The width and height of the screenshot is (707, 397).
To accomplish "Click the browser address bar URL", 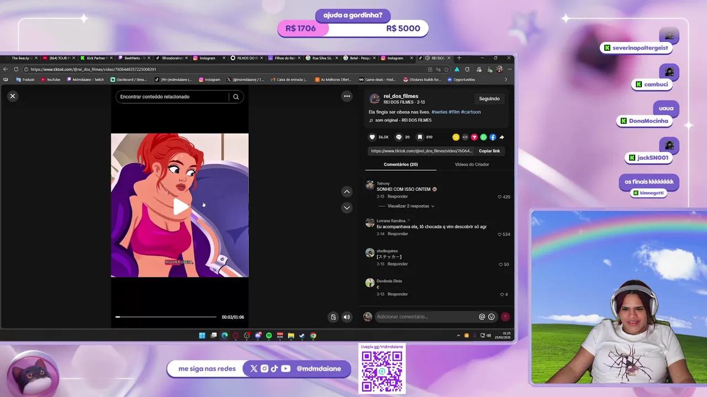I will pyautogui.click(x=93, y=69).
